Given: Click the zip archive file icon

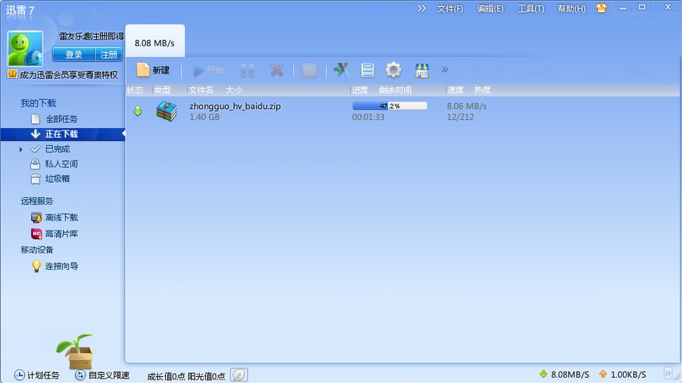Looking at the screenshot, I should coord(167,111).
